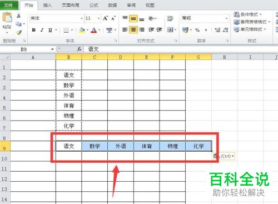Open the paste button dropdown arrow
Screen dimensions: 278x204
pos(7,33)
